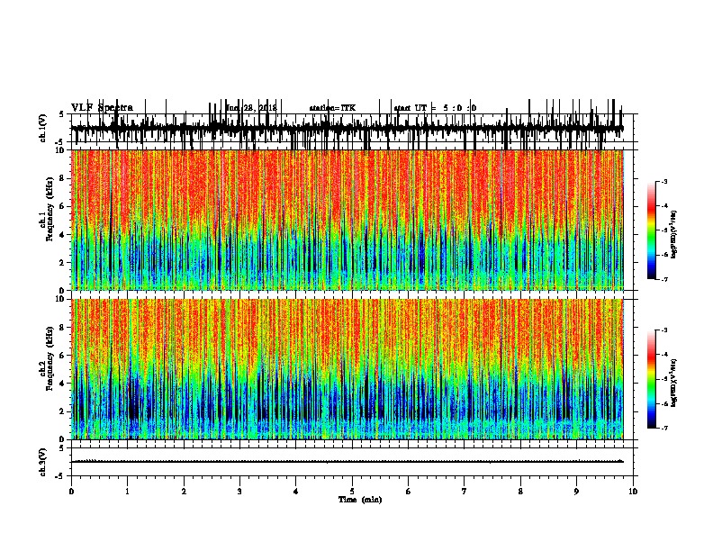Click the "VLF Spectra" plot title
This screenshot has height=551, width=713.
tap(102, 108)
